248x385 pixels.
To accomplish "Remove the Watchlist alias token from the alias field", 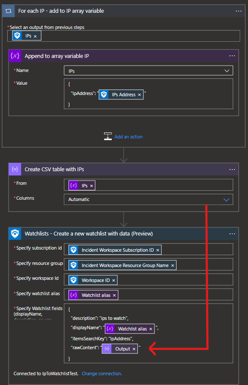I will point(114,296).
